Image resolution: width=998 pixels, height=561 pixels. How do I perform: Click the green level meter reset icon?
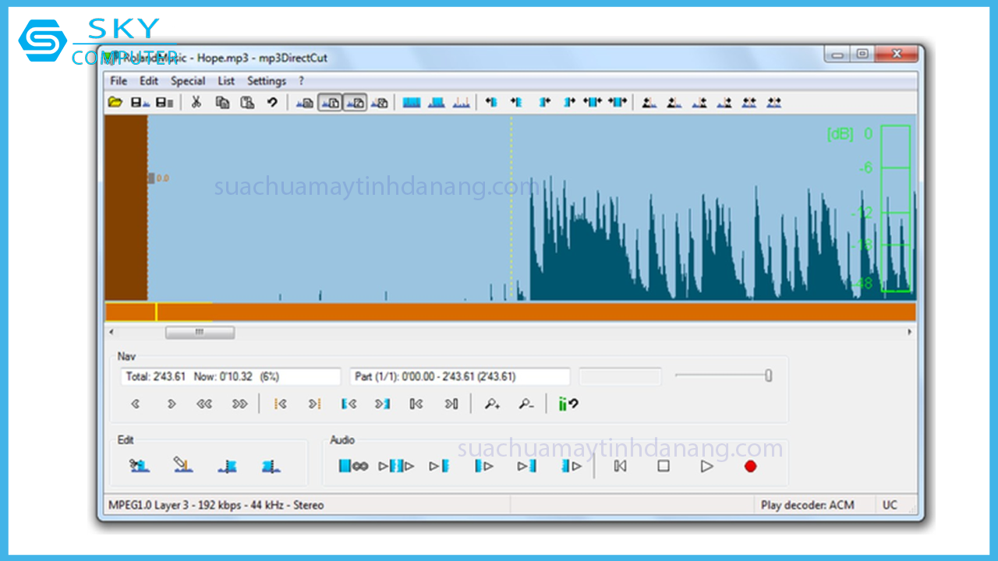click(568, 404)
